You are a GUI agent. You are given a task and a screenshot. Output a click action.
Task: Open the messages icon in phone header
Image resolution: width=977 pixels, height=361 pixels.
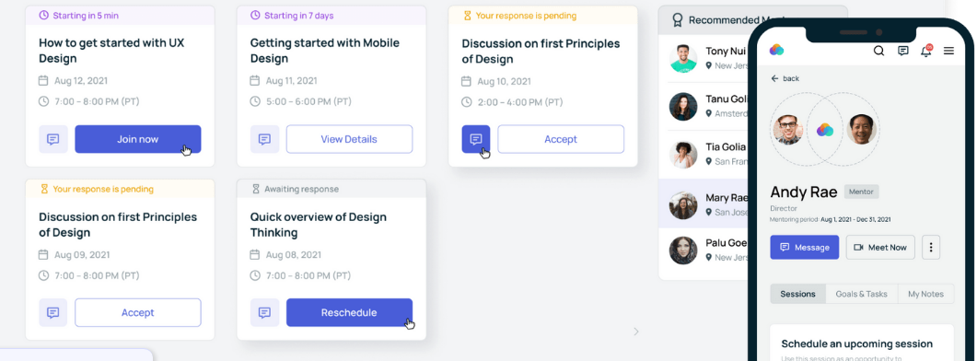click(x=902, y=52)
